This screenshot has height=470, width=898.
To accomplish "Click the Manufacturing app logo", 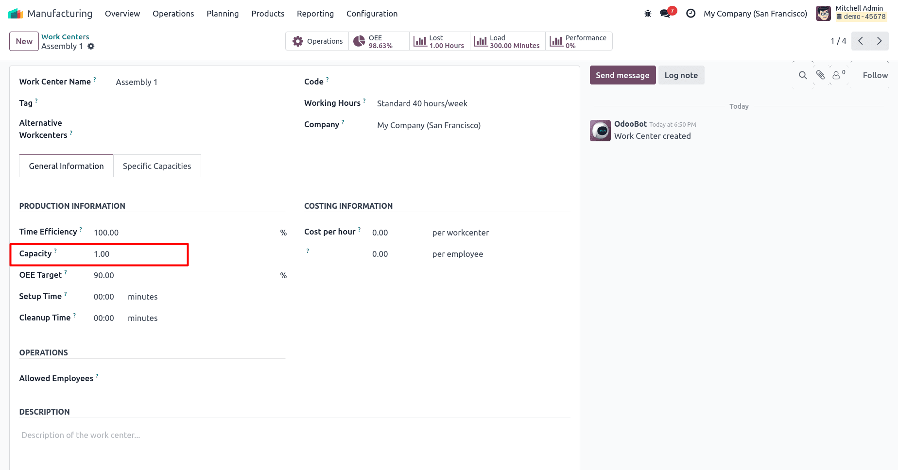I will pos(15,13).
